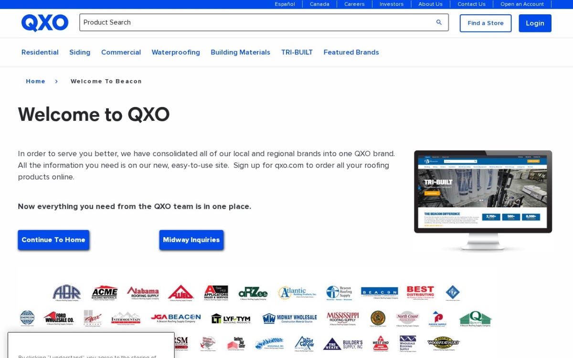Image resolution: width=573 pixels, height=358 pixels.
Task: Click the Login button
Action: (535, 23)
